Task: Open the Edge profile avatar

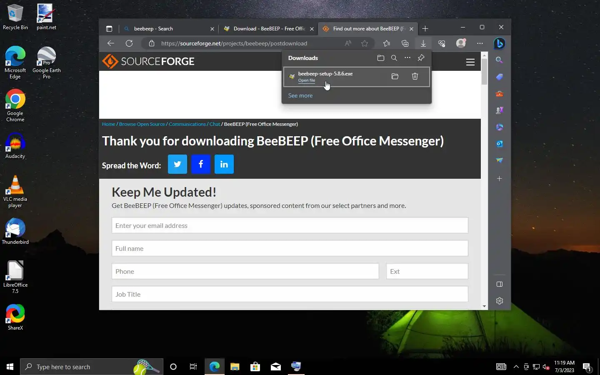Action: click(x=461, y=43)
